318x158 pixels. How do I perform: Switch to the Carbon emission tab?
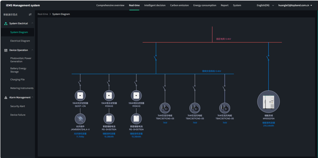[x=179, y=5]
